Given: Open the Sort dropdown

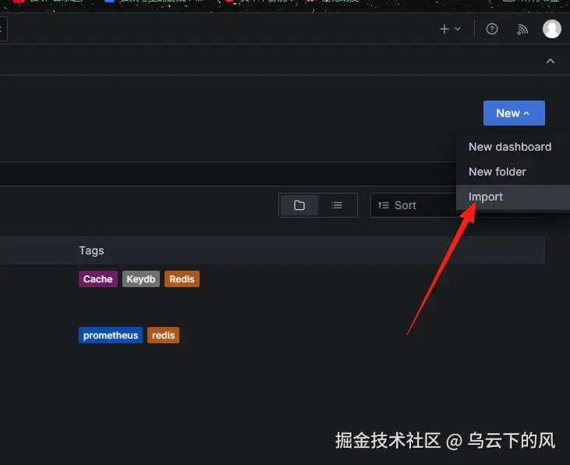Looking at the screenshot, I should (413, 205).
